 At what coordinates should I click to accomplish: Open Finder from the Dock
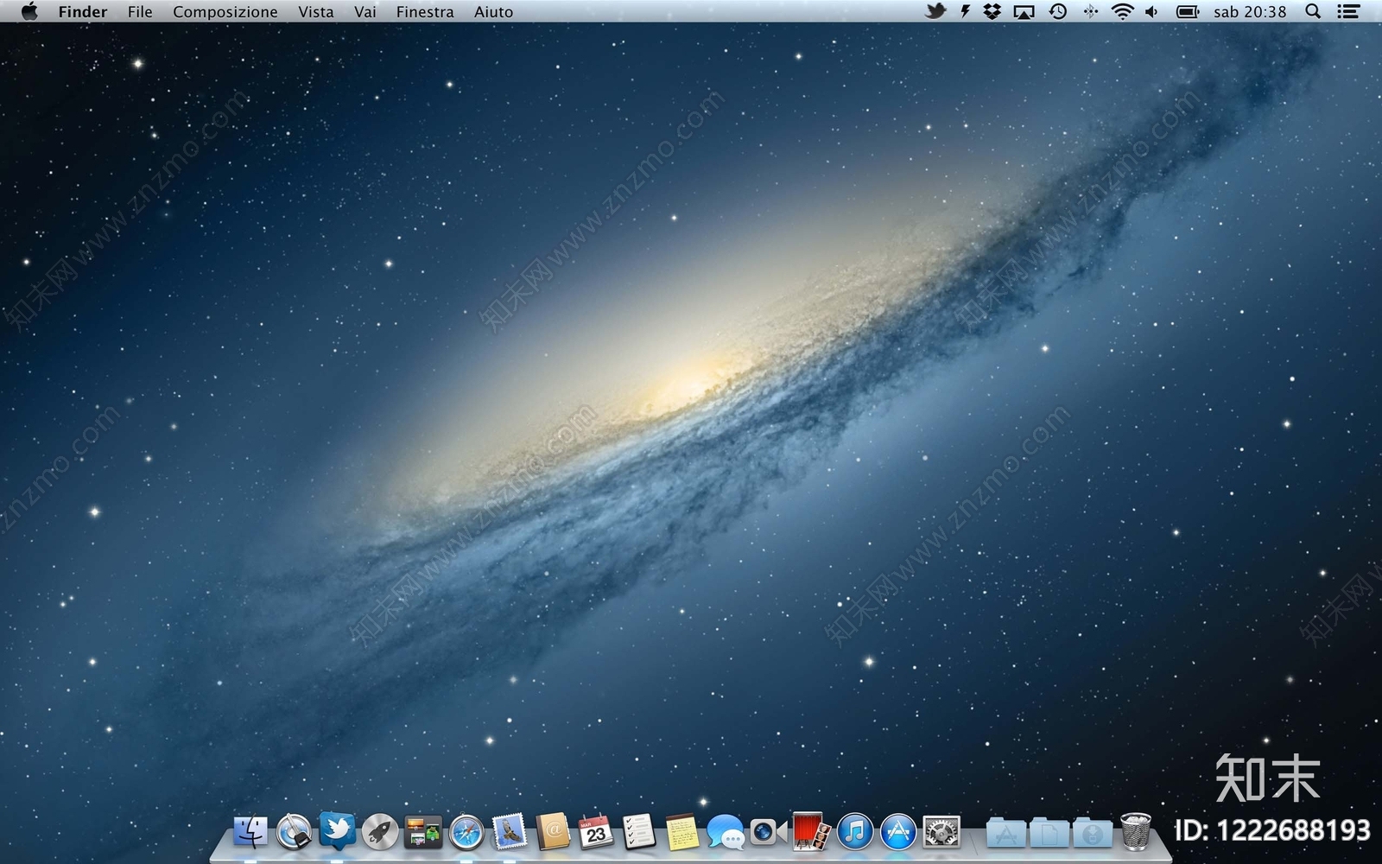[250, 832]
